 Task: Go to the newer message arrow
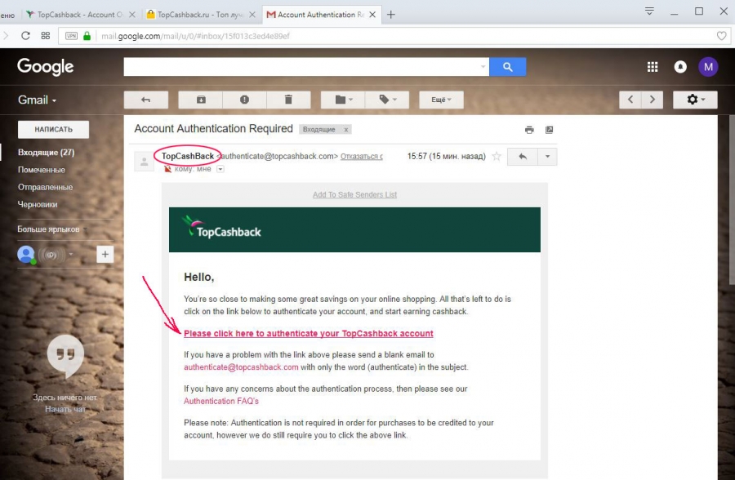click(630, 100)
